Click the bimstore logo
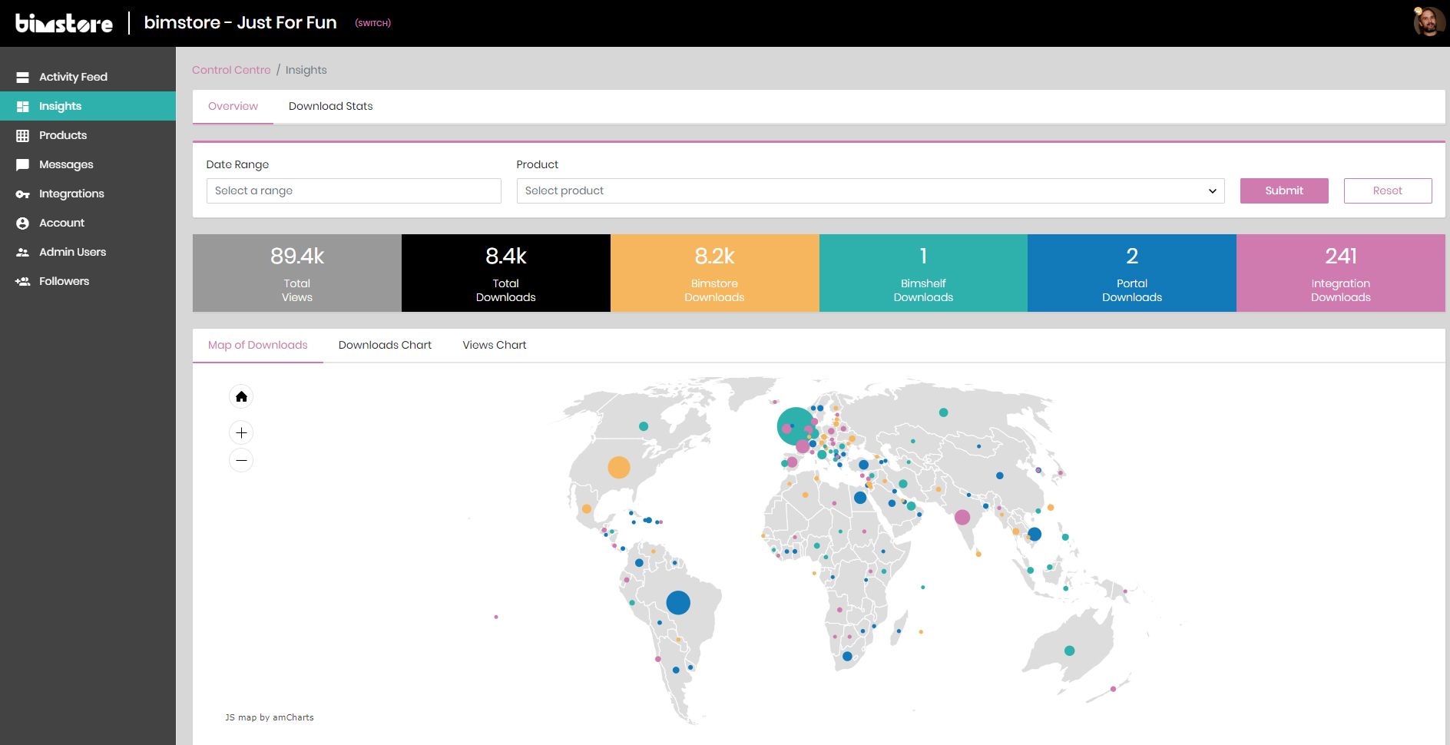This screenshot has height=745, width=1450. (x=64, y=23)
